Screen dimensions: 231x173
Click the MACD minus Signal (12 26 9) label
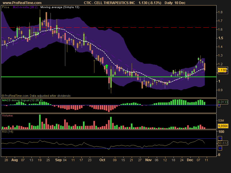click(22, 100)
